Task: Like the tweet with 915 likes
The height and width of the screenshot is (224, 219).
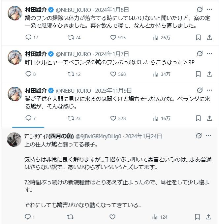Action: pyautogui.click(x=118, y=37)
